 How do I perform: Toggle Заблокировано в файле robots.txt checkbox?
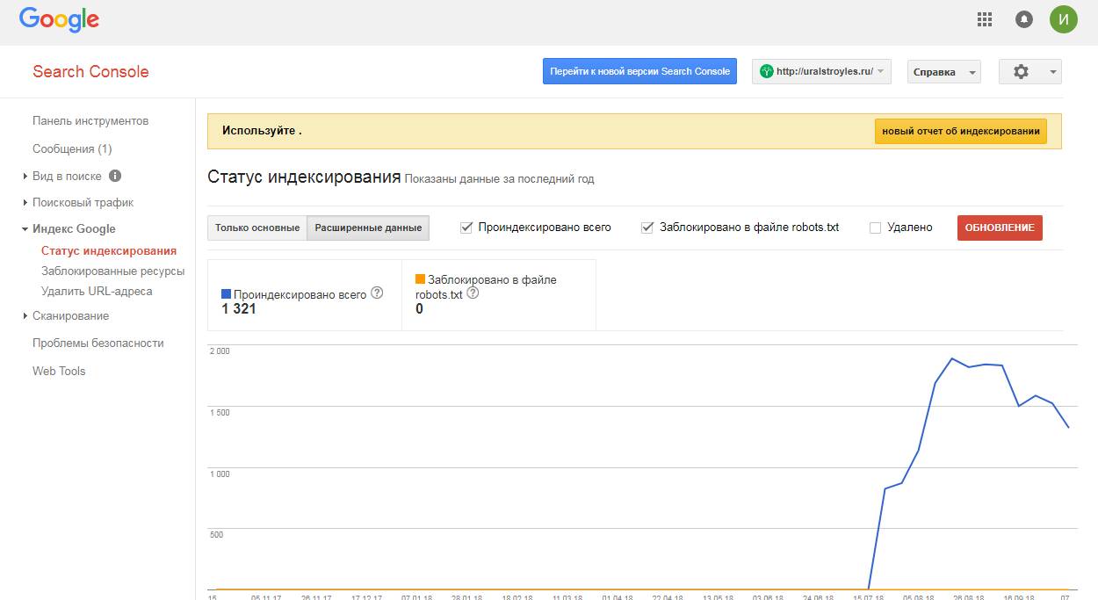click(647, 228)
